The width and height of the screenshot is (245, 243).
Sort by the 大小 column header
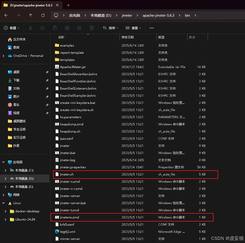[192, 37]
